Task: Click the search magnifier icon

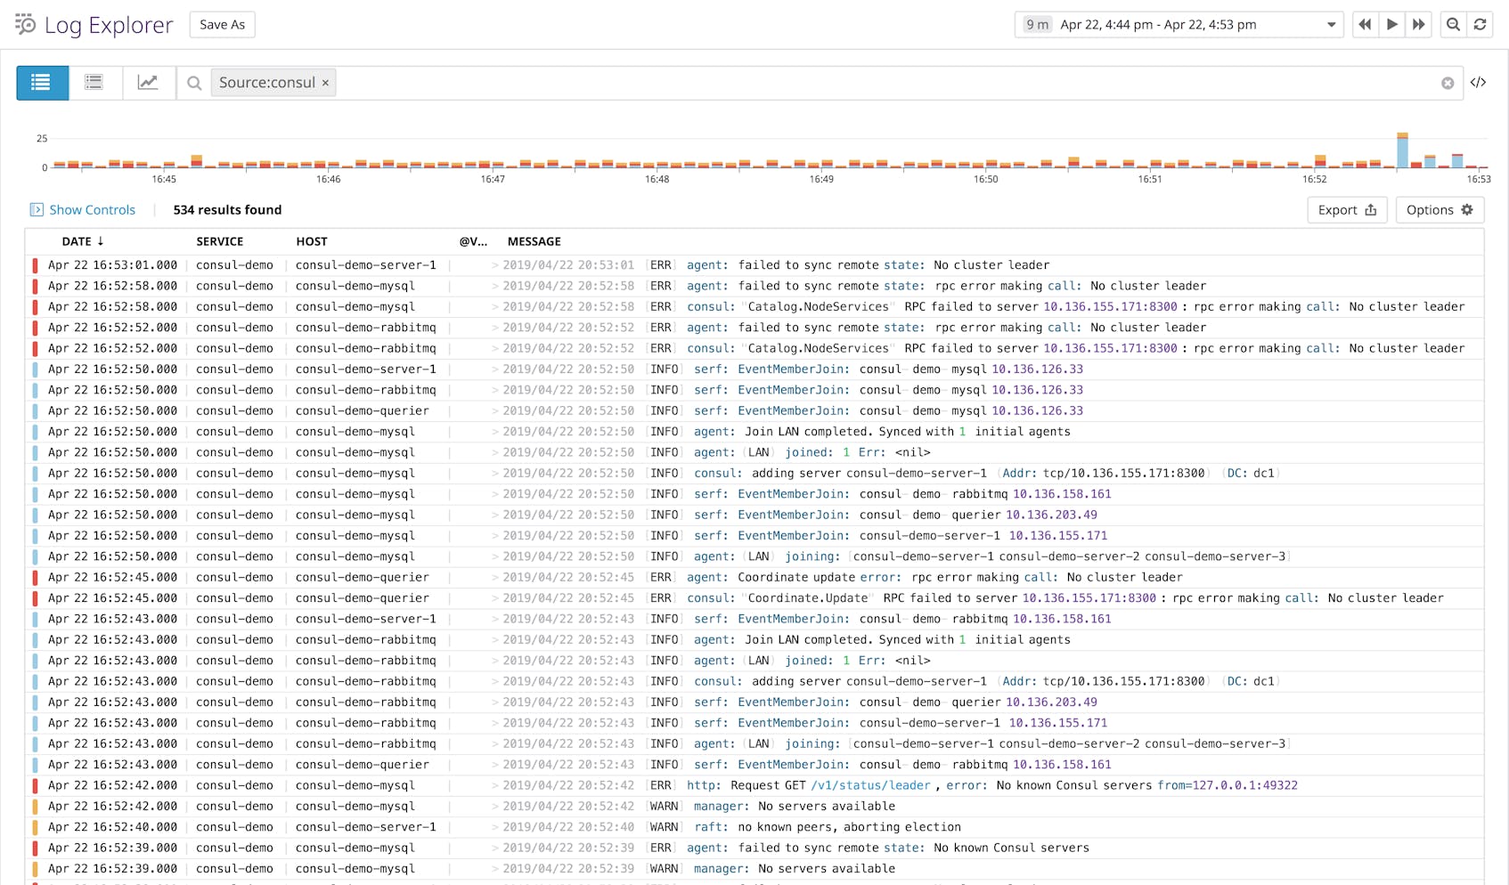Action: click(x=194, y=82)
